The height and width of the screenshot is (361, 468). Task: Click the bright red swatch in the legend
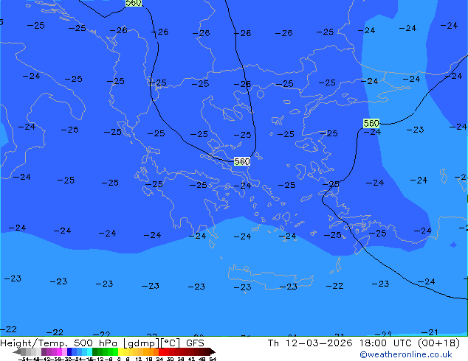162,351
